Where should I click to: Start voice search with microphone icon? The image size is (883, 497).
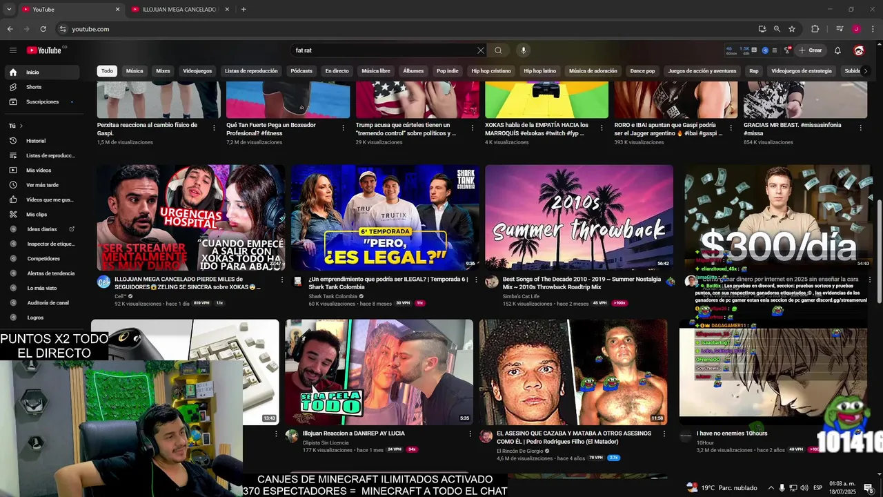[x=524, y=50]
